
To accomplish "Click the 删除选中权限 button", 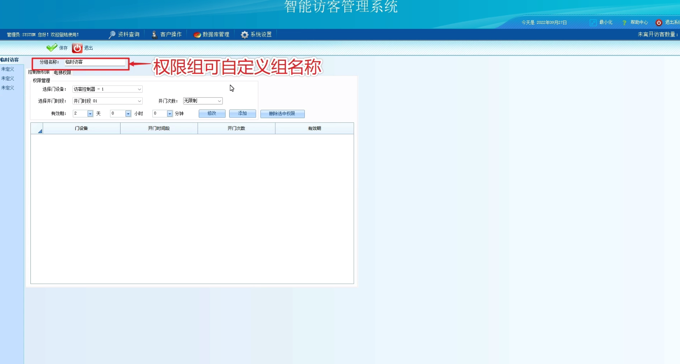I will [x=282, y=114].
